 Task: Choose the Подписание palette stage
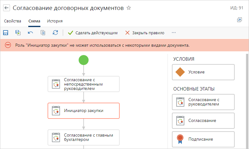pyautogui.click(x=203, y=139)
